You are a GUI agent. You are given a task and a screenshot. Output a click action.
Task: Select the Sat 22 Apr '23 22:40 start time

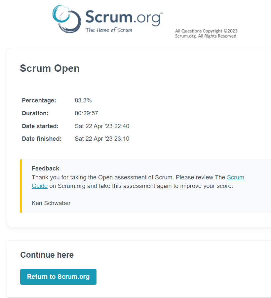point(102,126)
